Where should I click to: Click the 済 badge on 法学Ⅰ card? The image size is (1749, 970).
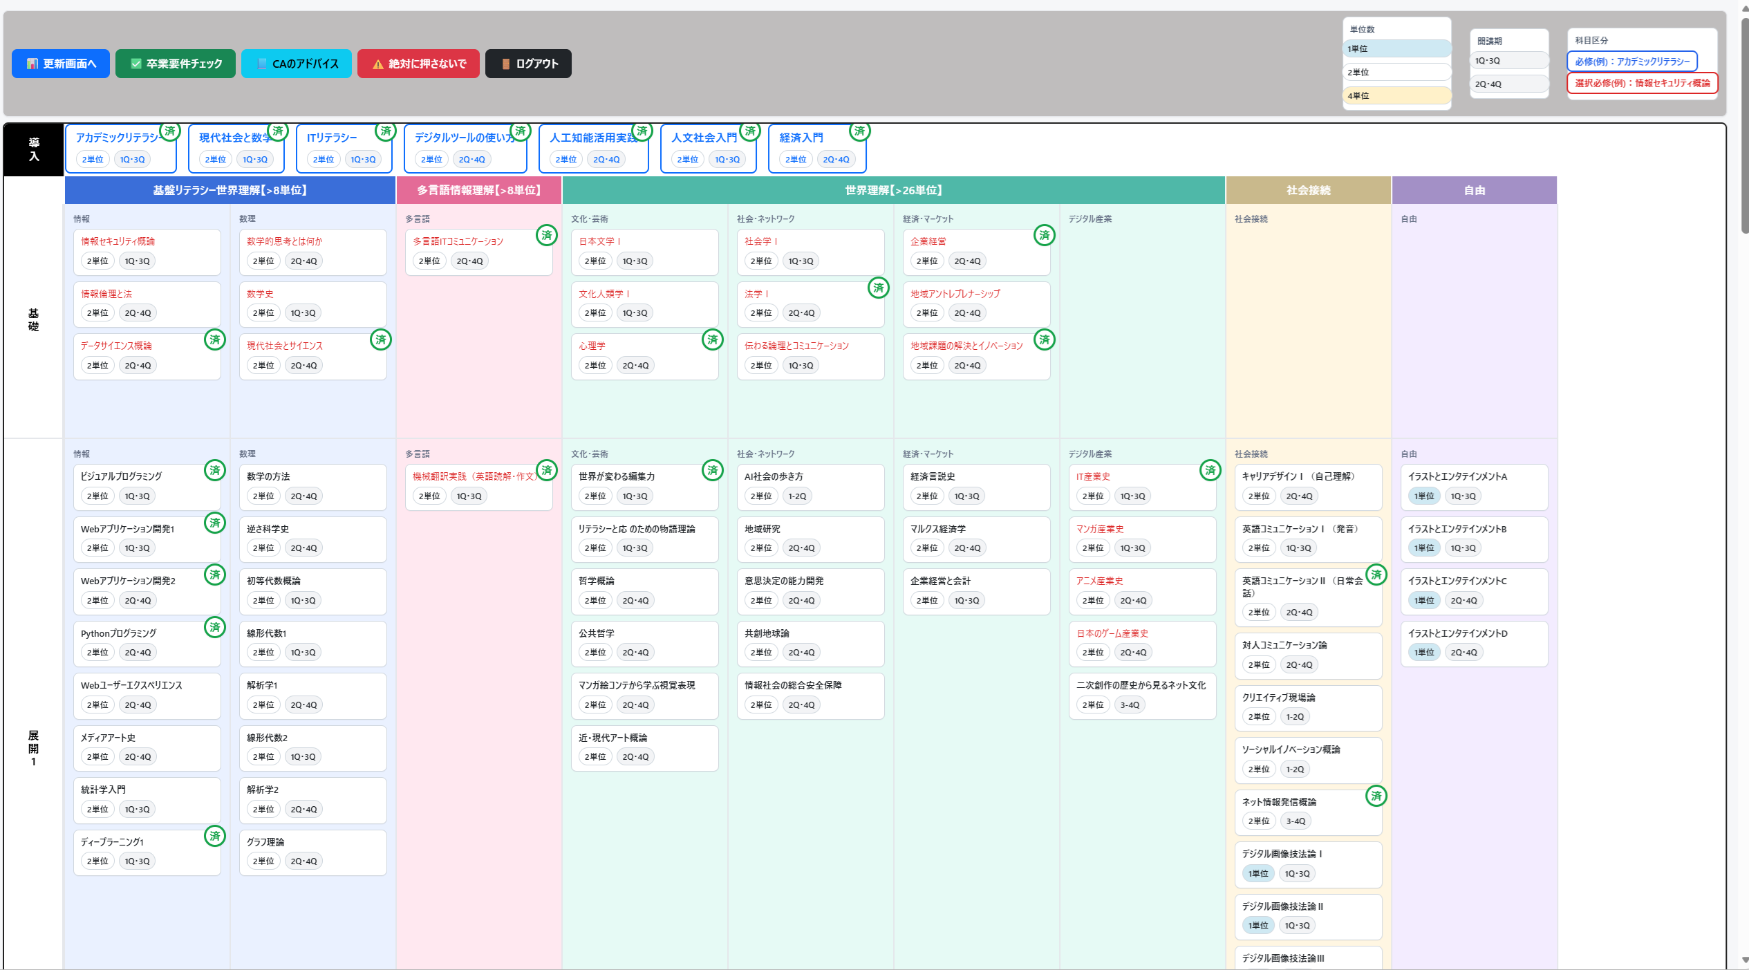[x=878, y=288]
